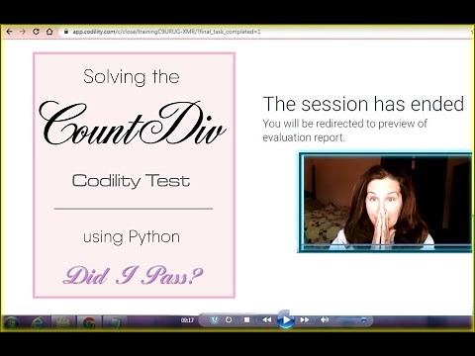Click the browser back arrow
The width and height of the screenshot is (475, 356).
[9, 32]
